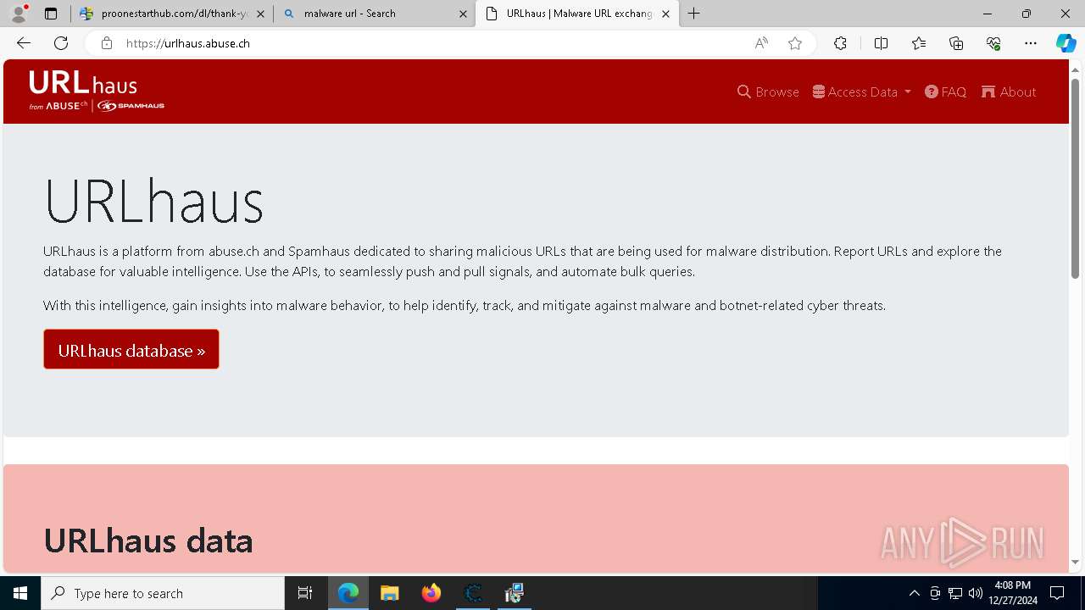This screenshot has width=1085, height=610.
Task: Click the URLhaus database button
Action: click(131, 350)
